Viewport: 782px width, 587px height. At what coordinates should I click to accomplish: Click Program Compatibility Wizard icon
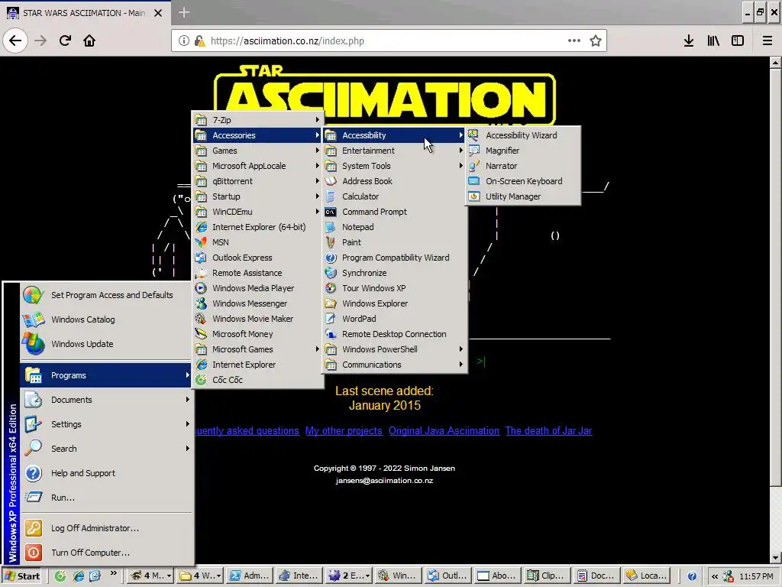point(330,258)
